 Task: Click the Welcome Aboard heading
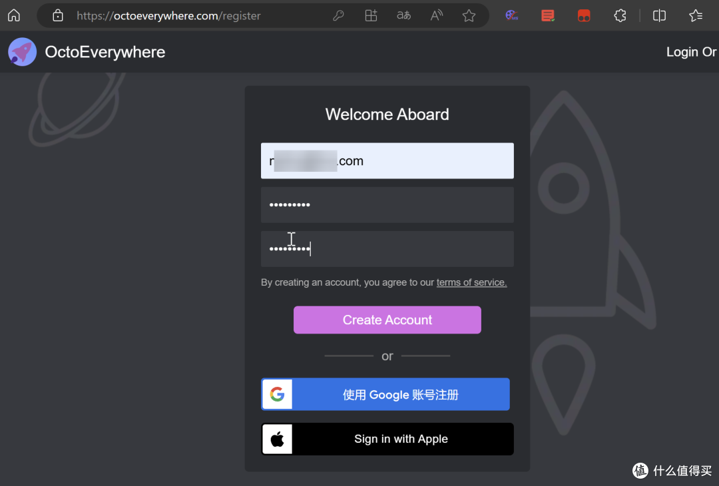click(387, 114)
